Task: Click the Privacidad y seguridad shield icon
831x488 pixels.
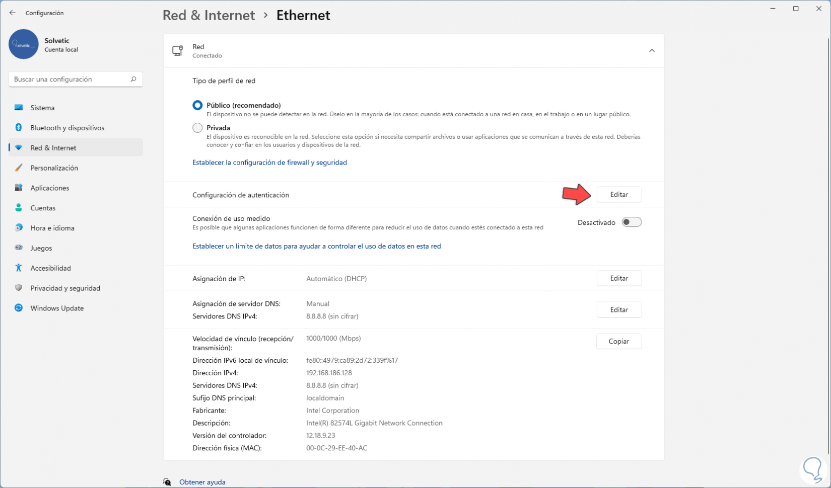Action: pos(19,288)
